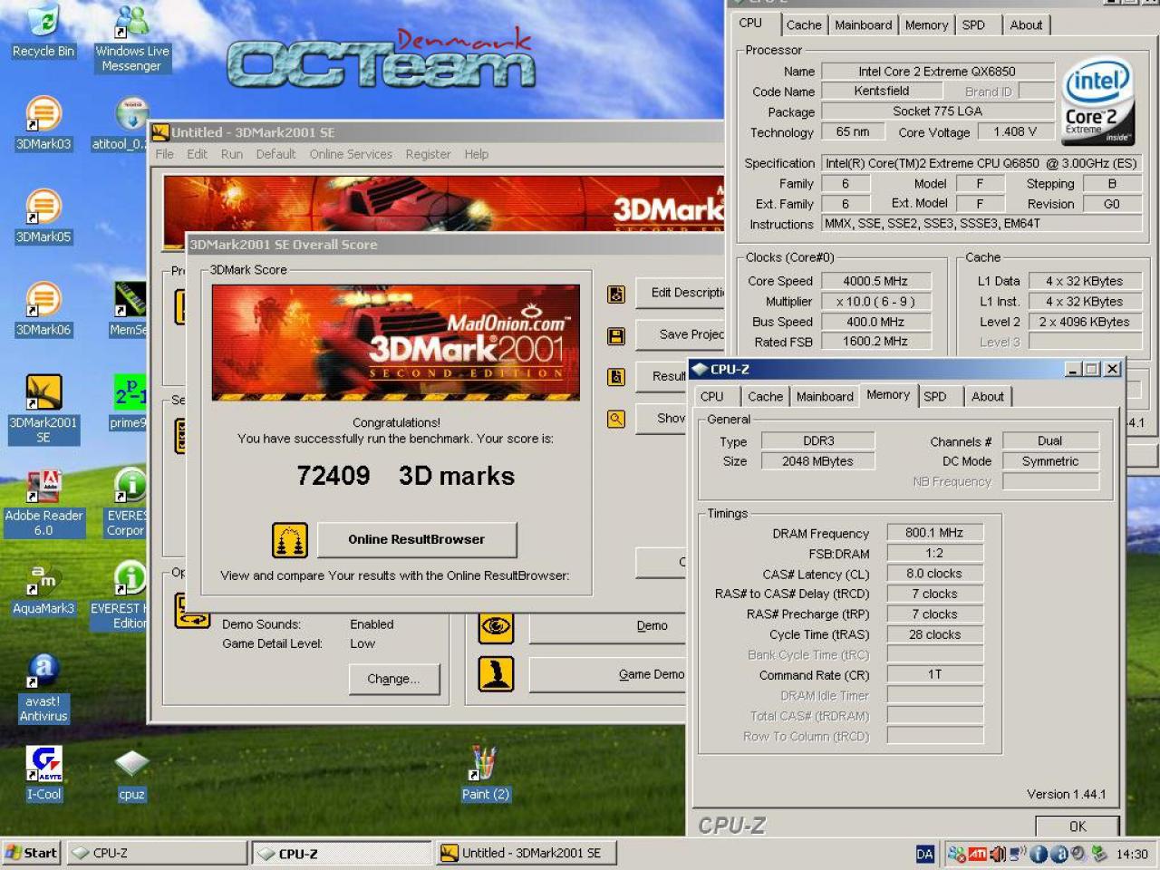Open the File menu in 3DMark2001 SE
1160x870 pixels.
pos(165,154)
